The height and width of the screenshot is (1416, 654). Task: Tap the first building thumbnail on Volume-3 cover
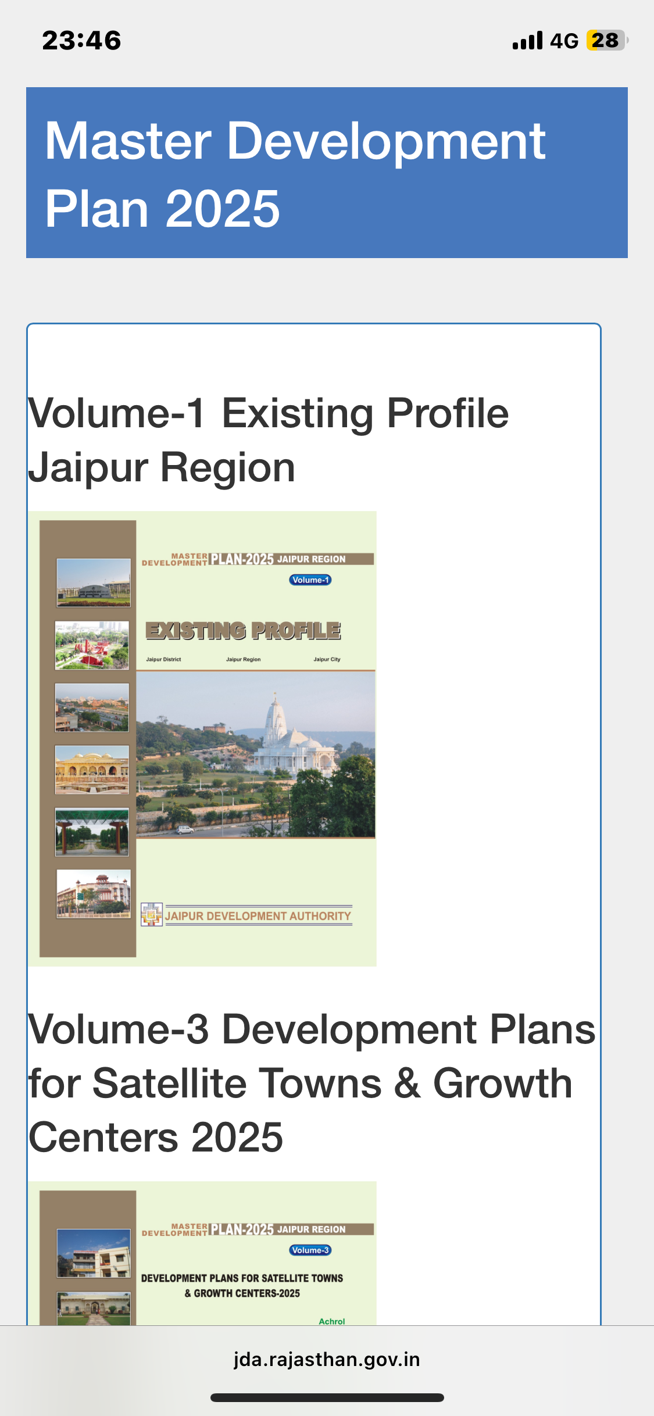(x=94, y=1253)
